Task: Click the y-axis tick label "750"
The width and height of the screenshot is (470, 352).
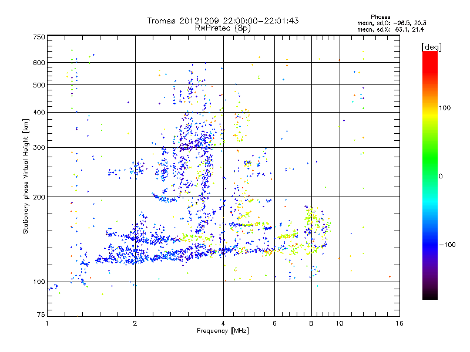Action: [39, 37]
